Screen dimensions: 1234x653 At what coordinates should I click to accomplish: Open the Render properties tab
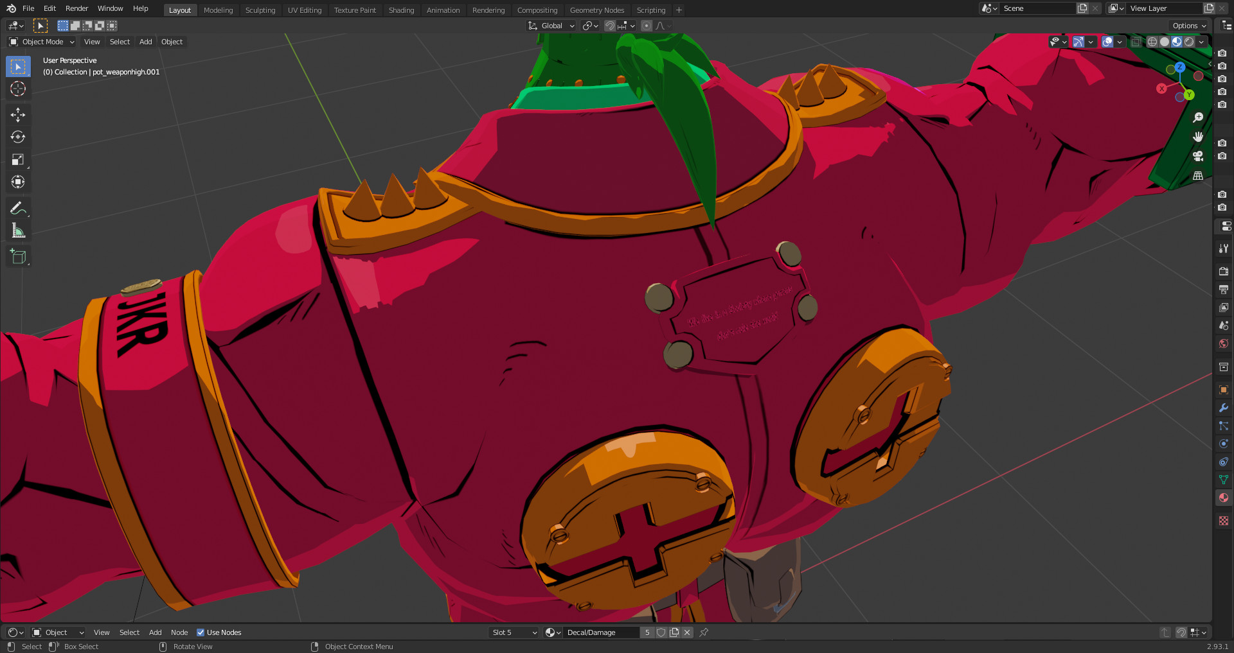tap(1224, 272)
